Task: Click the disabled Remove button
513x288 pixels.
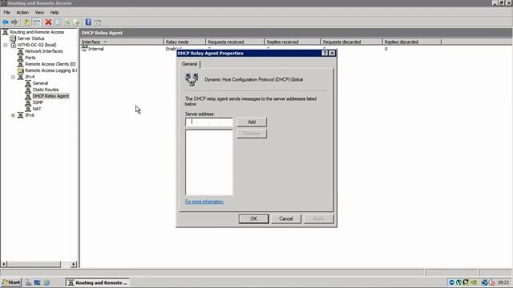Action: click(252, 134)
